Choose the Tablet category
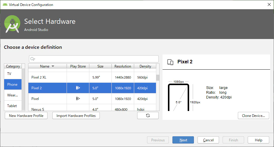Screen dimensions: 274x147 13,106
